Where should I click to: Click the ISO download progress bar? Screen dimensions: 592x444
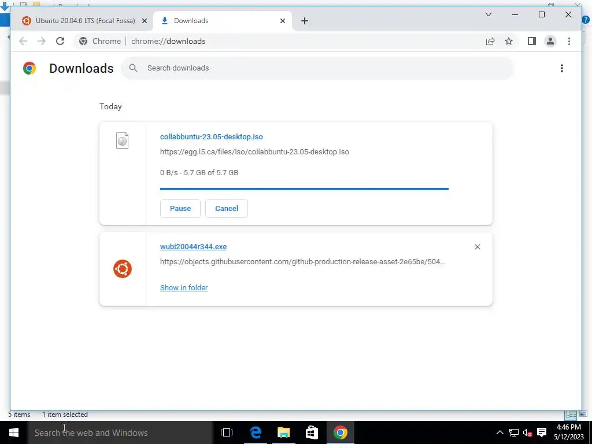point(304,189)
